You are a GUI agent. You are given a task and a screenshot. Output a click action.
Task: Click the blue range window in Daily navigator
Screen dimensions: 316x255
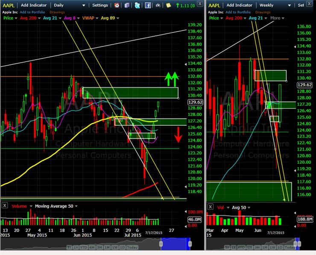(176, 244)
